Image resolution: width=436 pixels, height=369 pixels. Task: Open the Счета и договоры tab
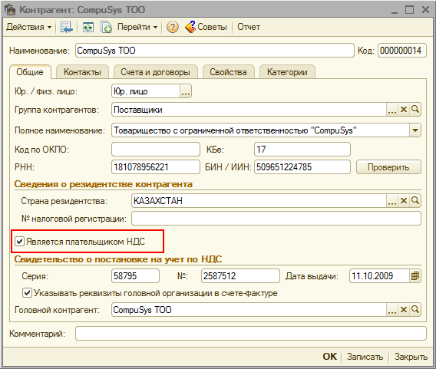tap(155, 72)
